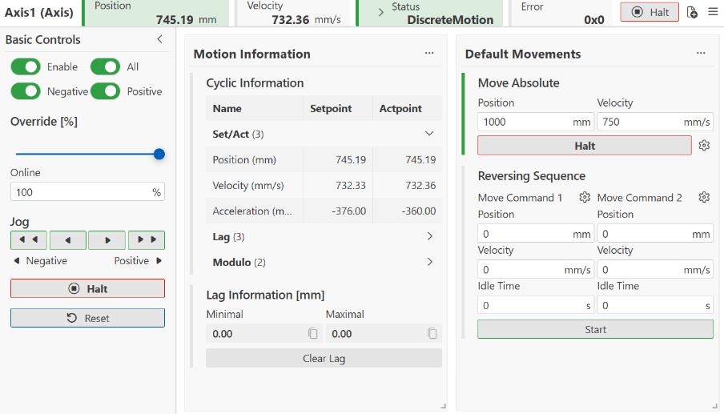The width and height of the screenshot is (724, 414).
Task: Open Default Movements options ellipsis
Action: pyautogui.click(x=701, y=53)
